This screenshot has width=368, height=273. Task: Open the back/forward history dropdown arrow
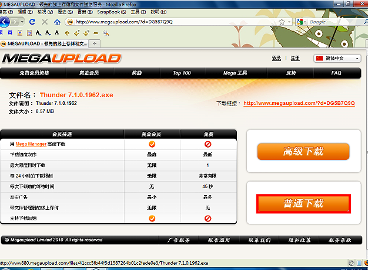tap(22, 22)
